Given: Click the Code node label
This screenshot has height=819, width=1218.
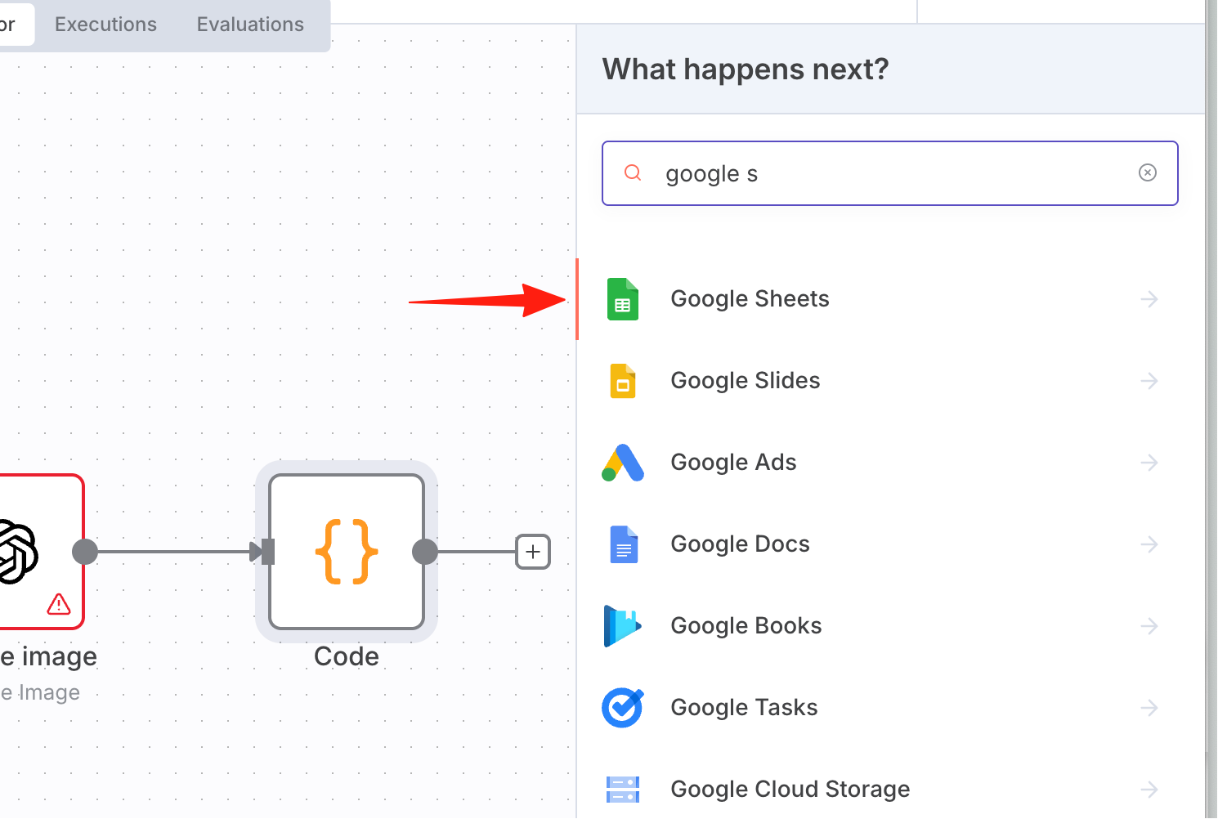Looking at the screenshot, I should (347, 656).
